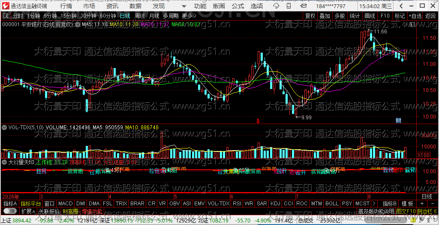Open 图文F10 link
Screen dimensions: 439x225
406,211
